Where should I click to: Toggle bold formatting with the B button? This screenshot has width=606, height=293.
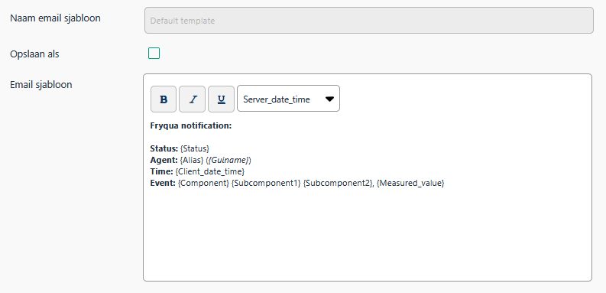coord(164,99)
